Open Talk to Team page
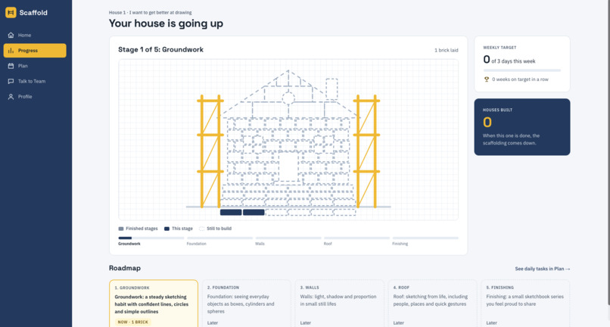610x327 pixels. coord(35,81)
